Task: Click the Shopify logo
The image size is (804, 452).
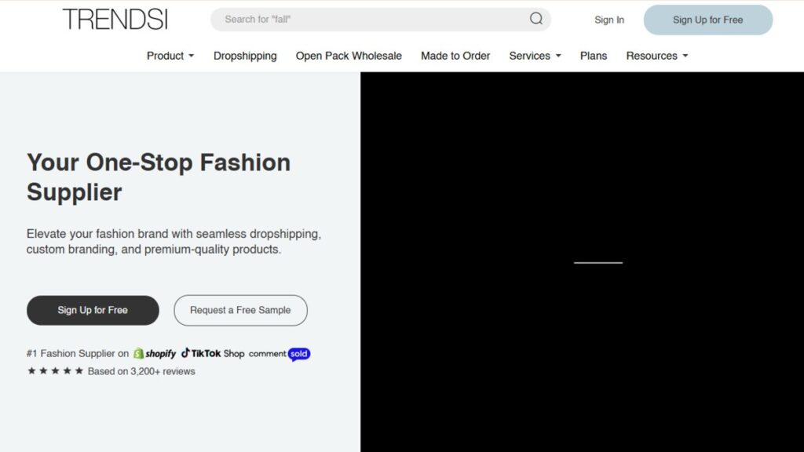Action: 155,354
